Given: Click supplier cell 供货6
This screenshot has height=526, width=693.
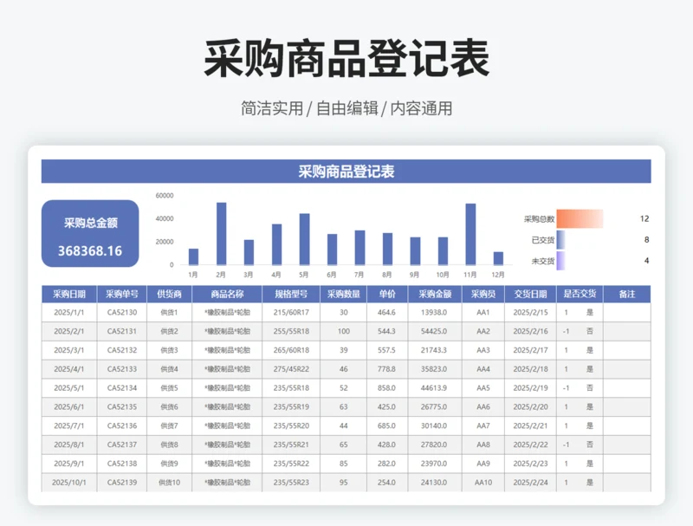Looking at the screenshot, I should click(x=169, y=406).
